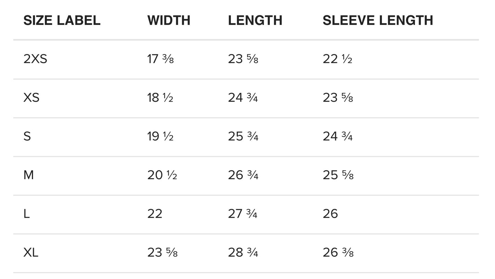Select the XS size label cell
This screenshot has width=495, height=279.
point(31,98)
